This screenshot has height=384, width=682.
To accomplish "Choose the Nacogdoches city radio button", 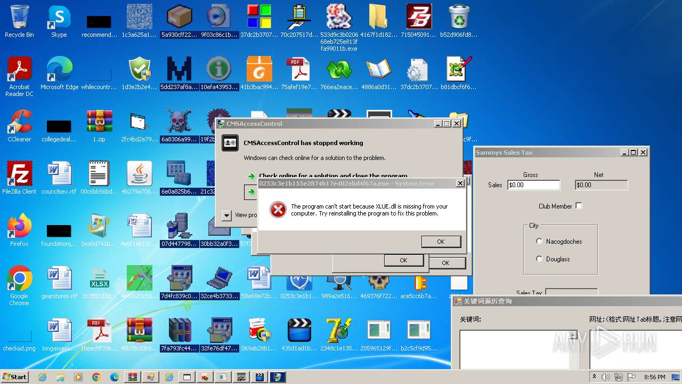I will 540,242.
